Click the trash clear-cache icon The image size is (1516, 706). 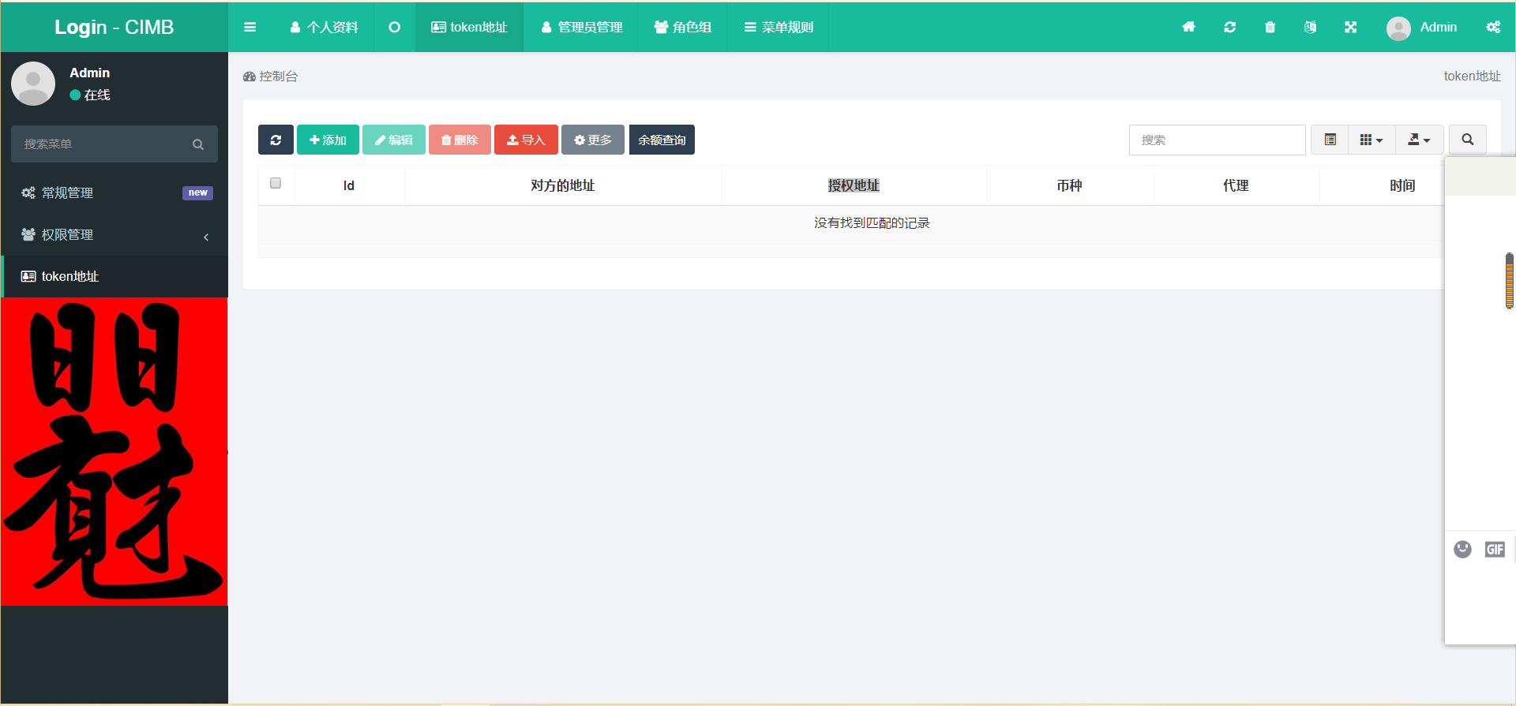pyautogui.click(x=1270, y=27)
